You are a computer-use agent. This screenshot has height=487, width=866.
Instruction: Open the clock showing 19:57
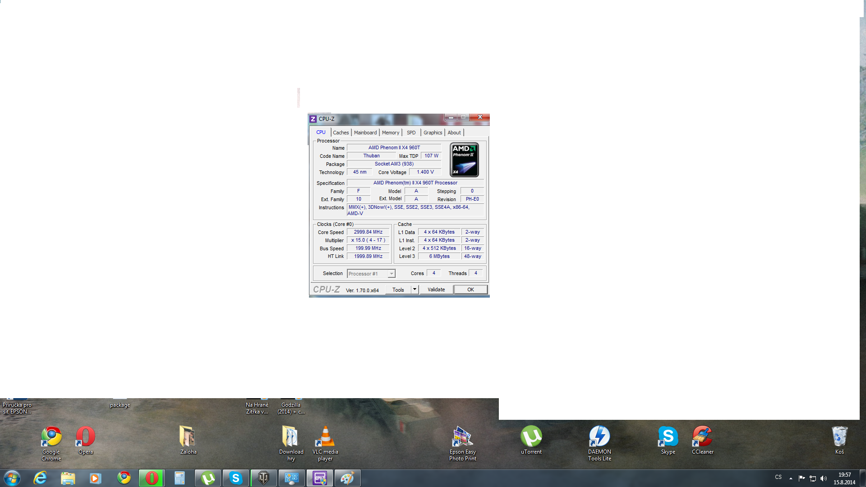(x=844, y=478)
